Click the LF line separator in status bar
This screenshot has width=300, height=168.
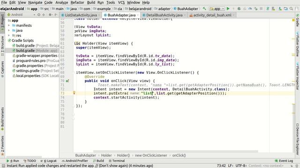tap(230, 166)
